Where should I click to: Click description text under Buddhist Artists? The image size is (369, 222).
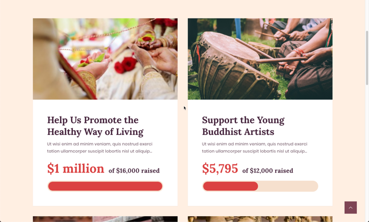pyautogui.click(x=255, y=148)
